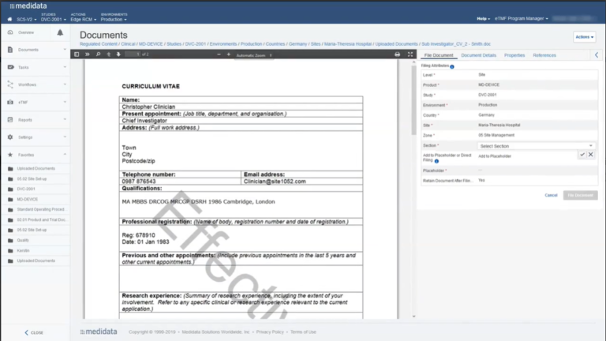
Task: Open the Production environments dropdown
Action: tap(114, 19)
